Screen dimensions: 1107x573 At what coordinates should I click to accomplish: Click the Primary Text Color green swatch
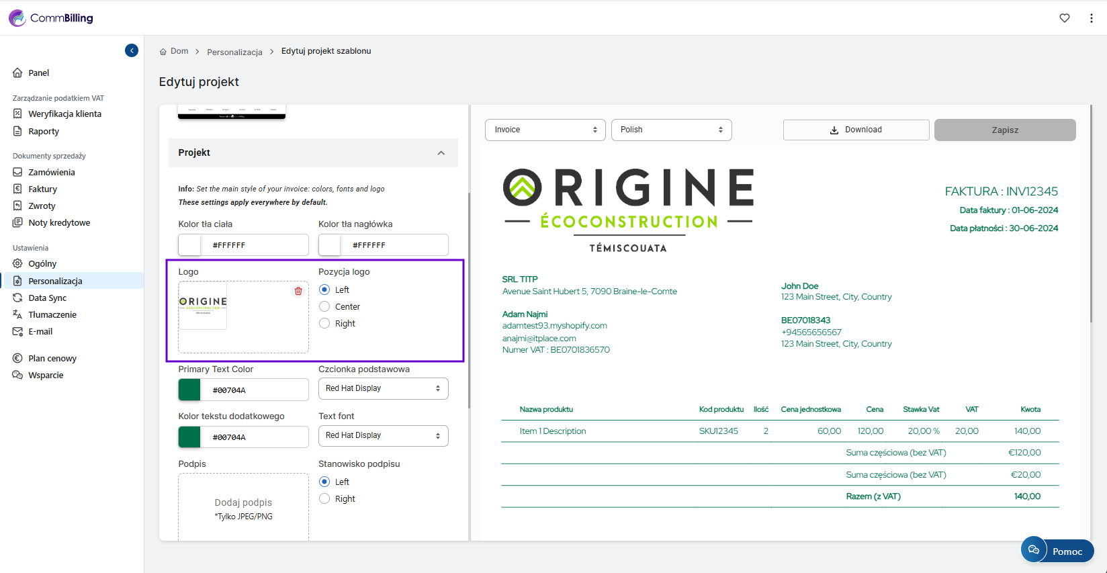tap(189, 390)
